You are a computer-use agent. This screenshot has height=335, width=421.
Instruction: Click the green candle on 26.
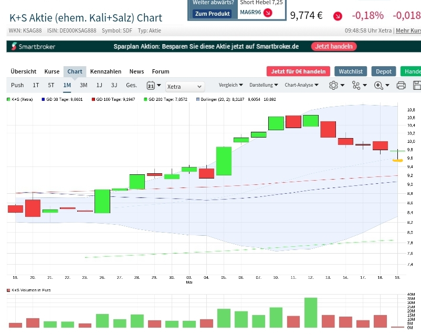click(x=102, y=202)
